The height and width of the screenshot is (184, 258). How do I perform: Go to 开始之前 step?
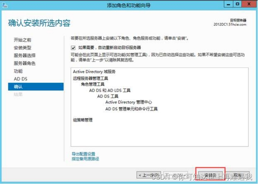click(x=23, y=40)
